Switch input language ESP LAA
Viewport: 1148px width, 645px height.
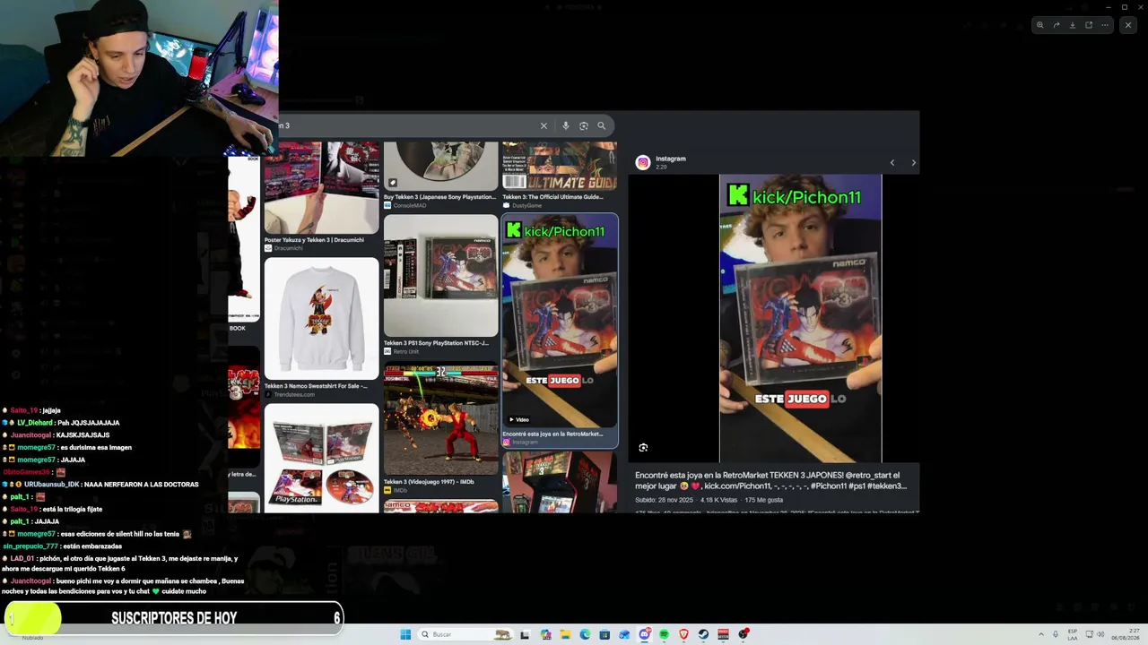[1073, 634]
